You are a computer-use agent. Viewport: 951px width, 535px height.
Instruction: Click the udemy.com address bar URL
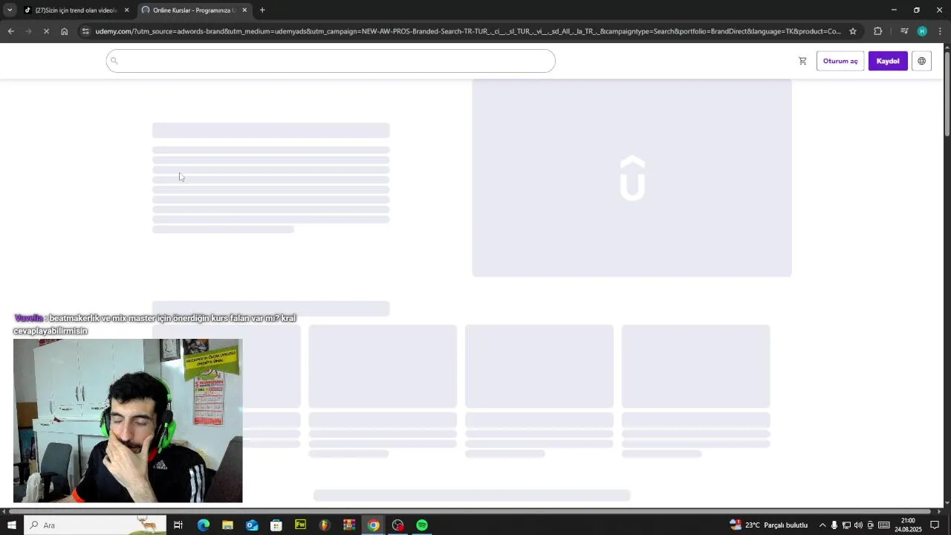click(468, 31)
